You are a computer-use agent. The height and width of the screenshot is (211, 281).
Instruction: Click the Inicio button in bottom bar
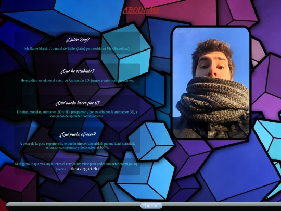(x=151, y=206)
